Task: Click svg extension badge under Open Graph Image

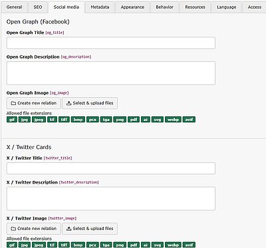Action: [x=158, y=120]
